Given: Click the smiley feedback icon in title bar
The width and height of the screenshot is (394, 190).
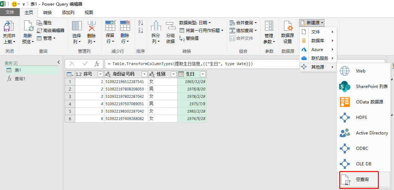Looking at the screenshot, I should click(14, 4).
